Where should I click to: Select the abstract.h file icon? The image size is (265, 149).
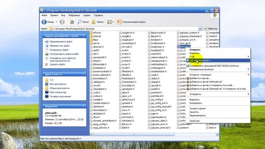point(92,47)
